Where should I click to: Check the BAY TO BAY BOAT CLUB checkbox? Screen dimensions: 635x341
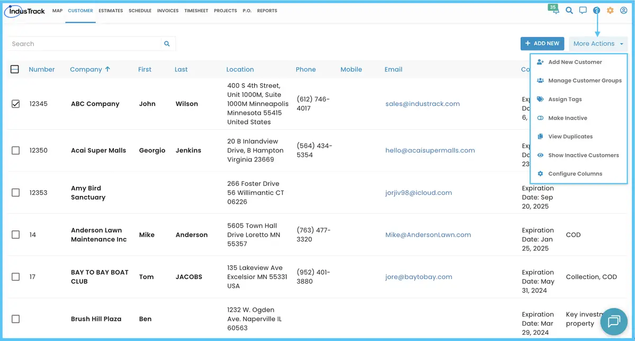pos(15,277)
